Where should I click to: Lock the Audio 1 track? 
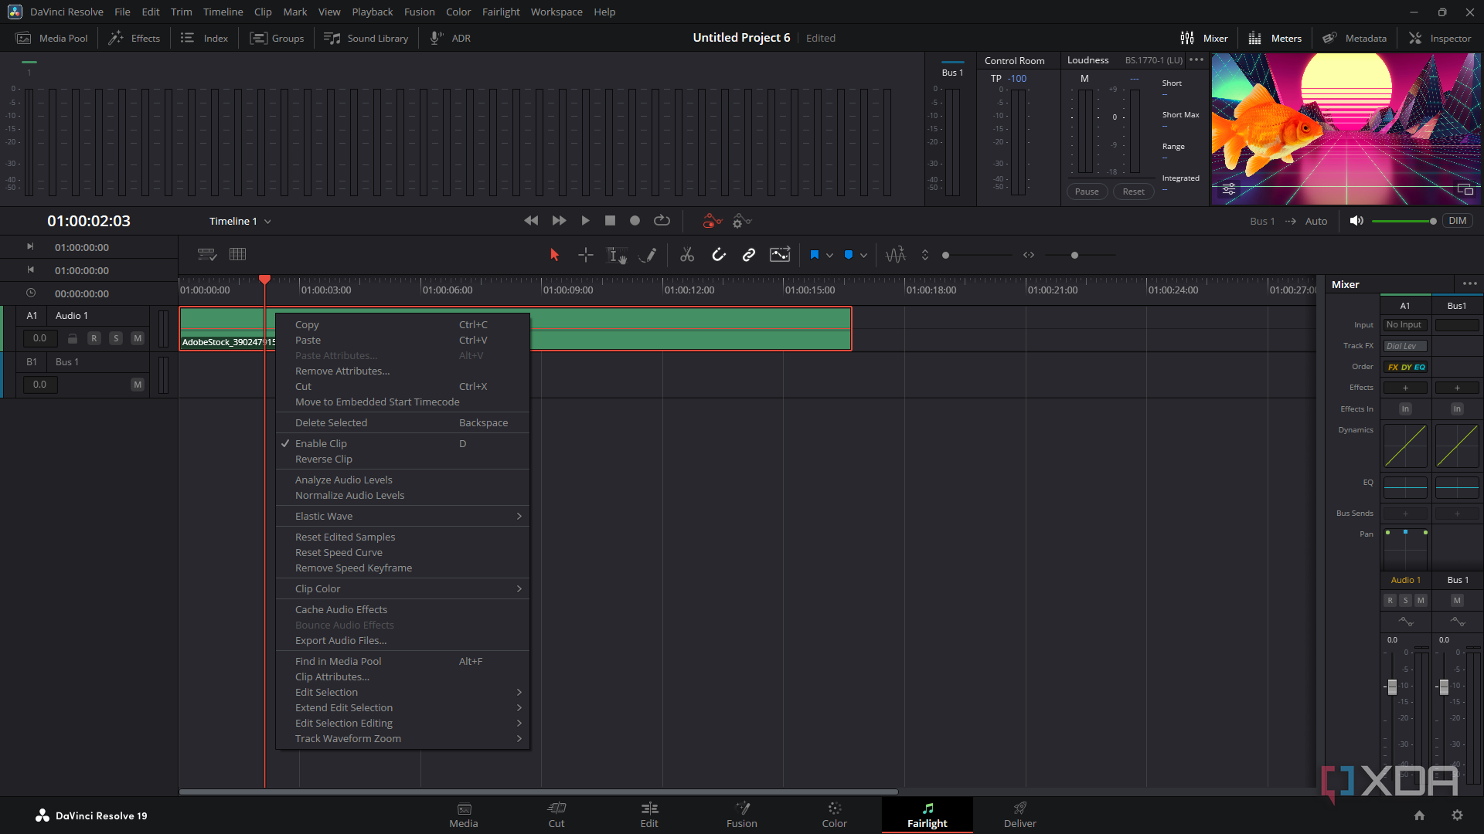[x=73, y=338]
